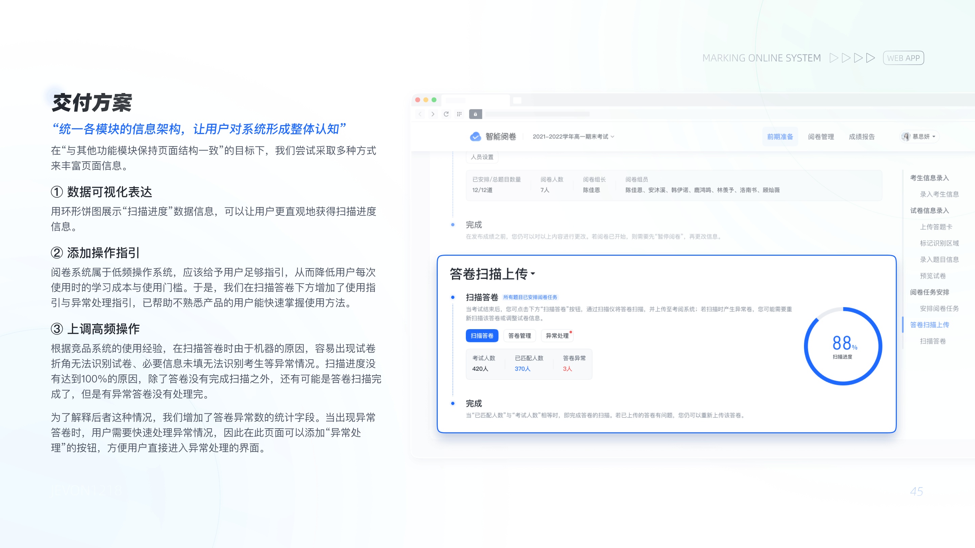This screenshot has width=975, height=548.
Task: Click the 答卷管理 button
Action: pyautogui.click(x=519, y=336)
